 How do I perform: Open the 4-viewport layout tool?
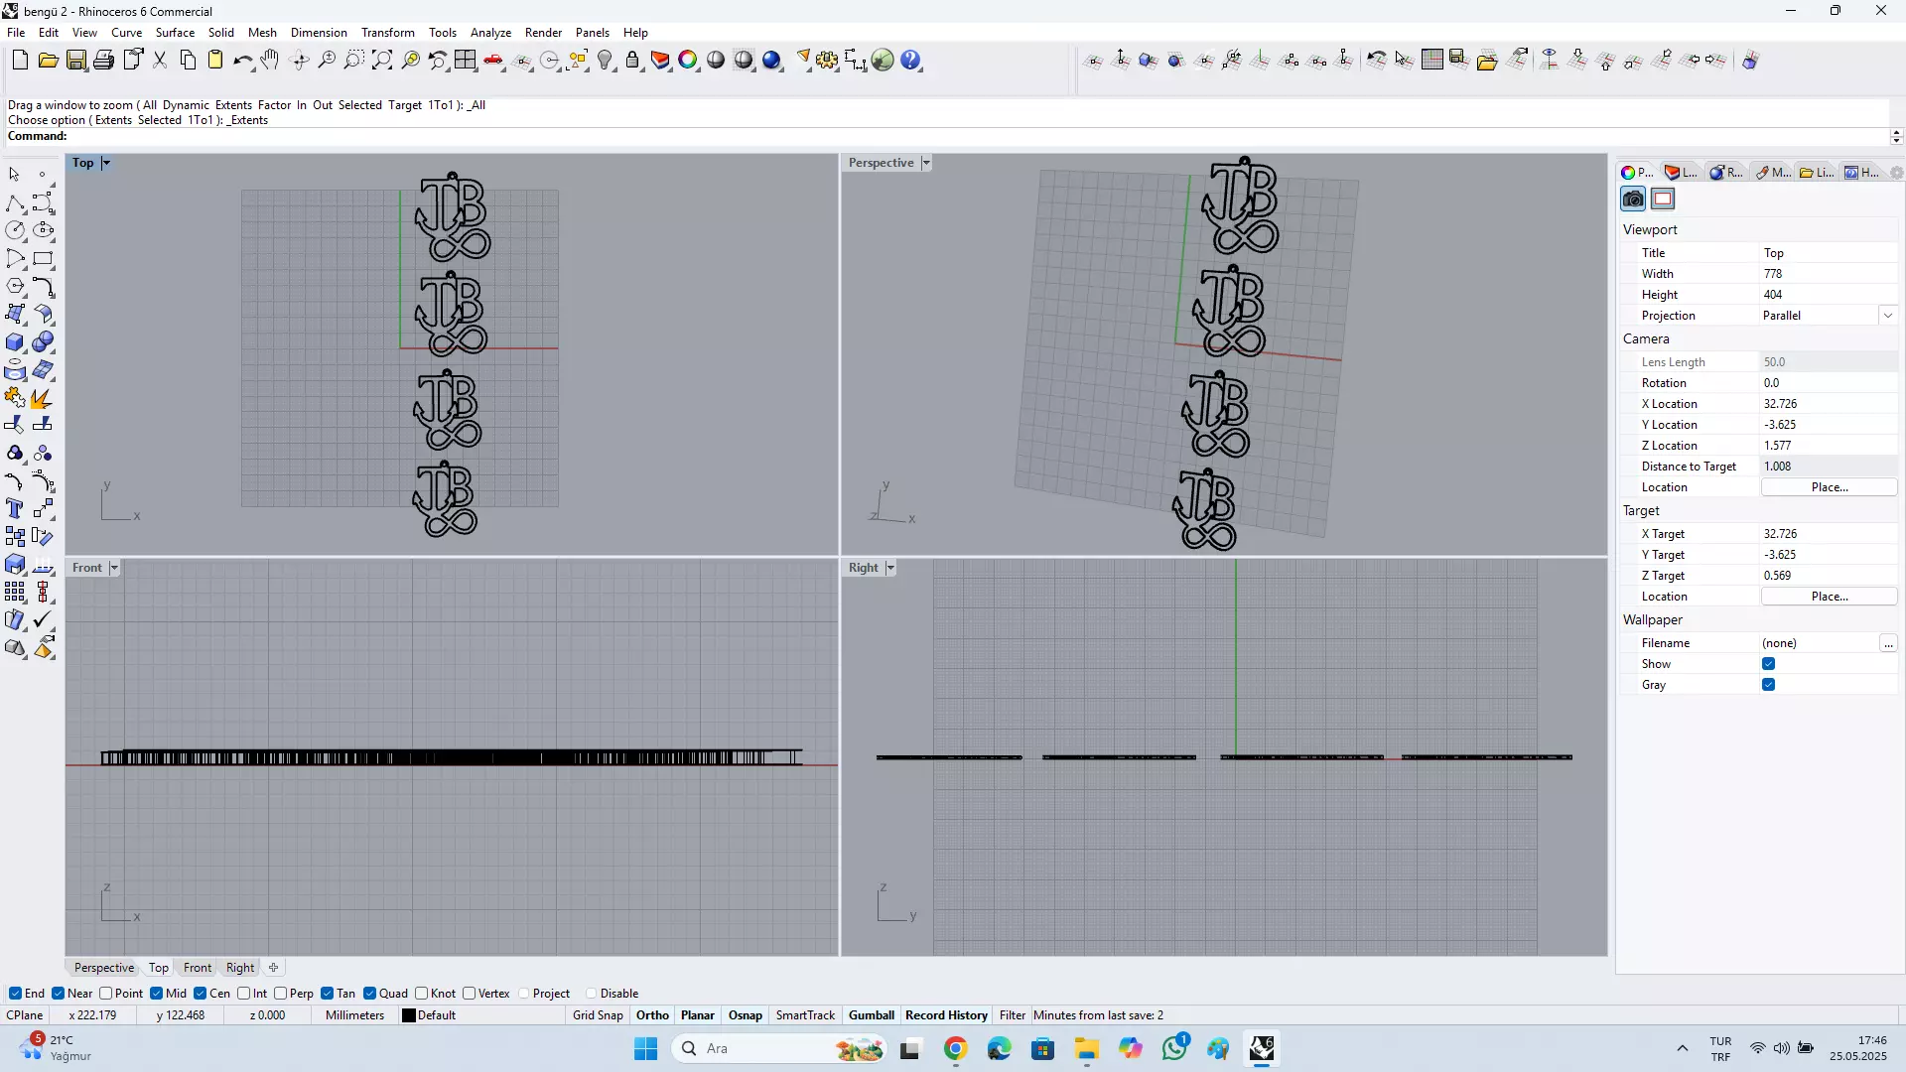[x=466, y=61]
